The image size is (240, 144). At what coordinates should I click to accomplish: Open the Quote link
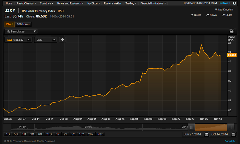click(196, 15)
